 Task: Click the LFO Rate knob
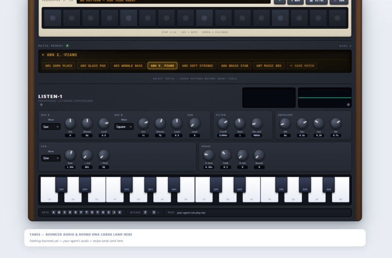70,155
